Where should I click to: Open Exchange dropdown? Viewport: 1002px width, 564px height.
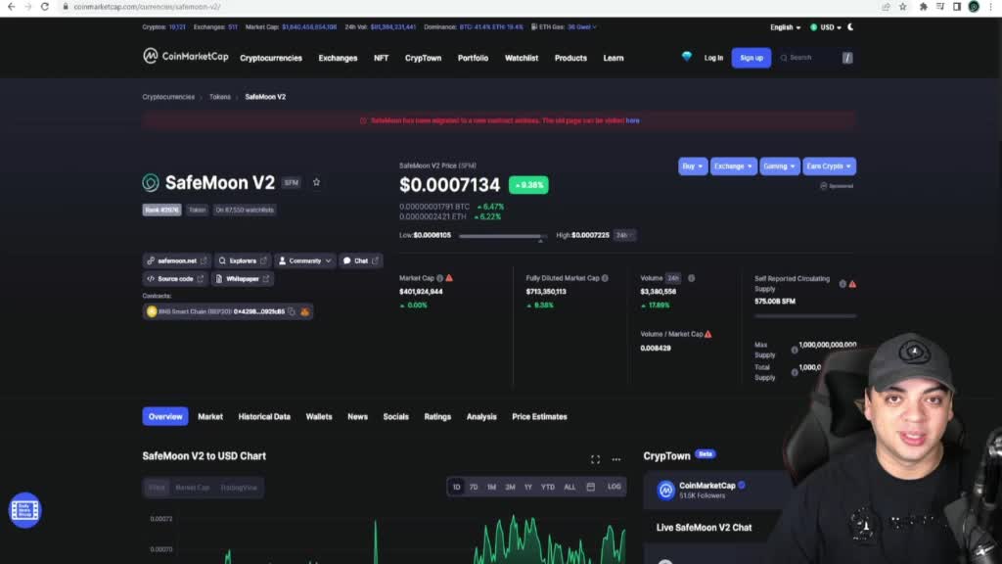tap(733, 166)
